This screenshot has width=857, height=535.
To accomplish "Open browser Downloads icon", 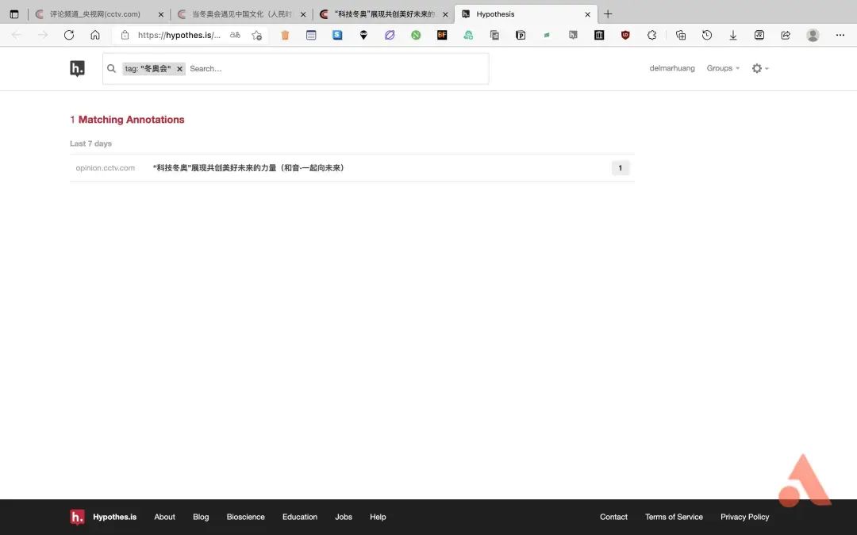I will point(733,35).
